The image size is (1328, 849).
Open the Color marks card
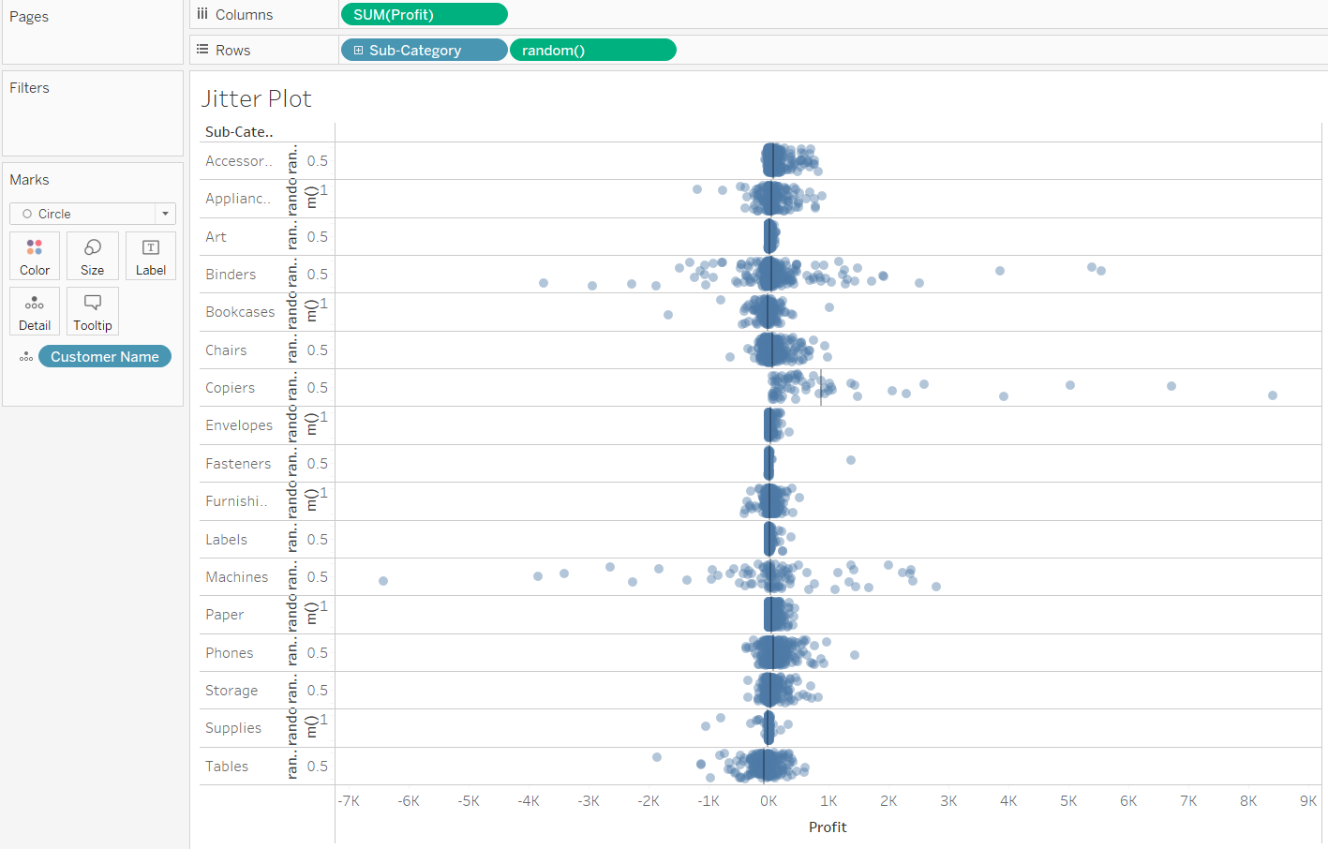(35, 256)
